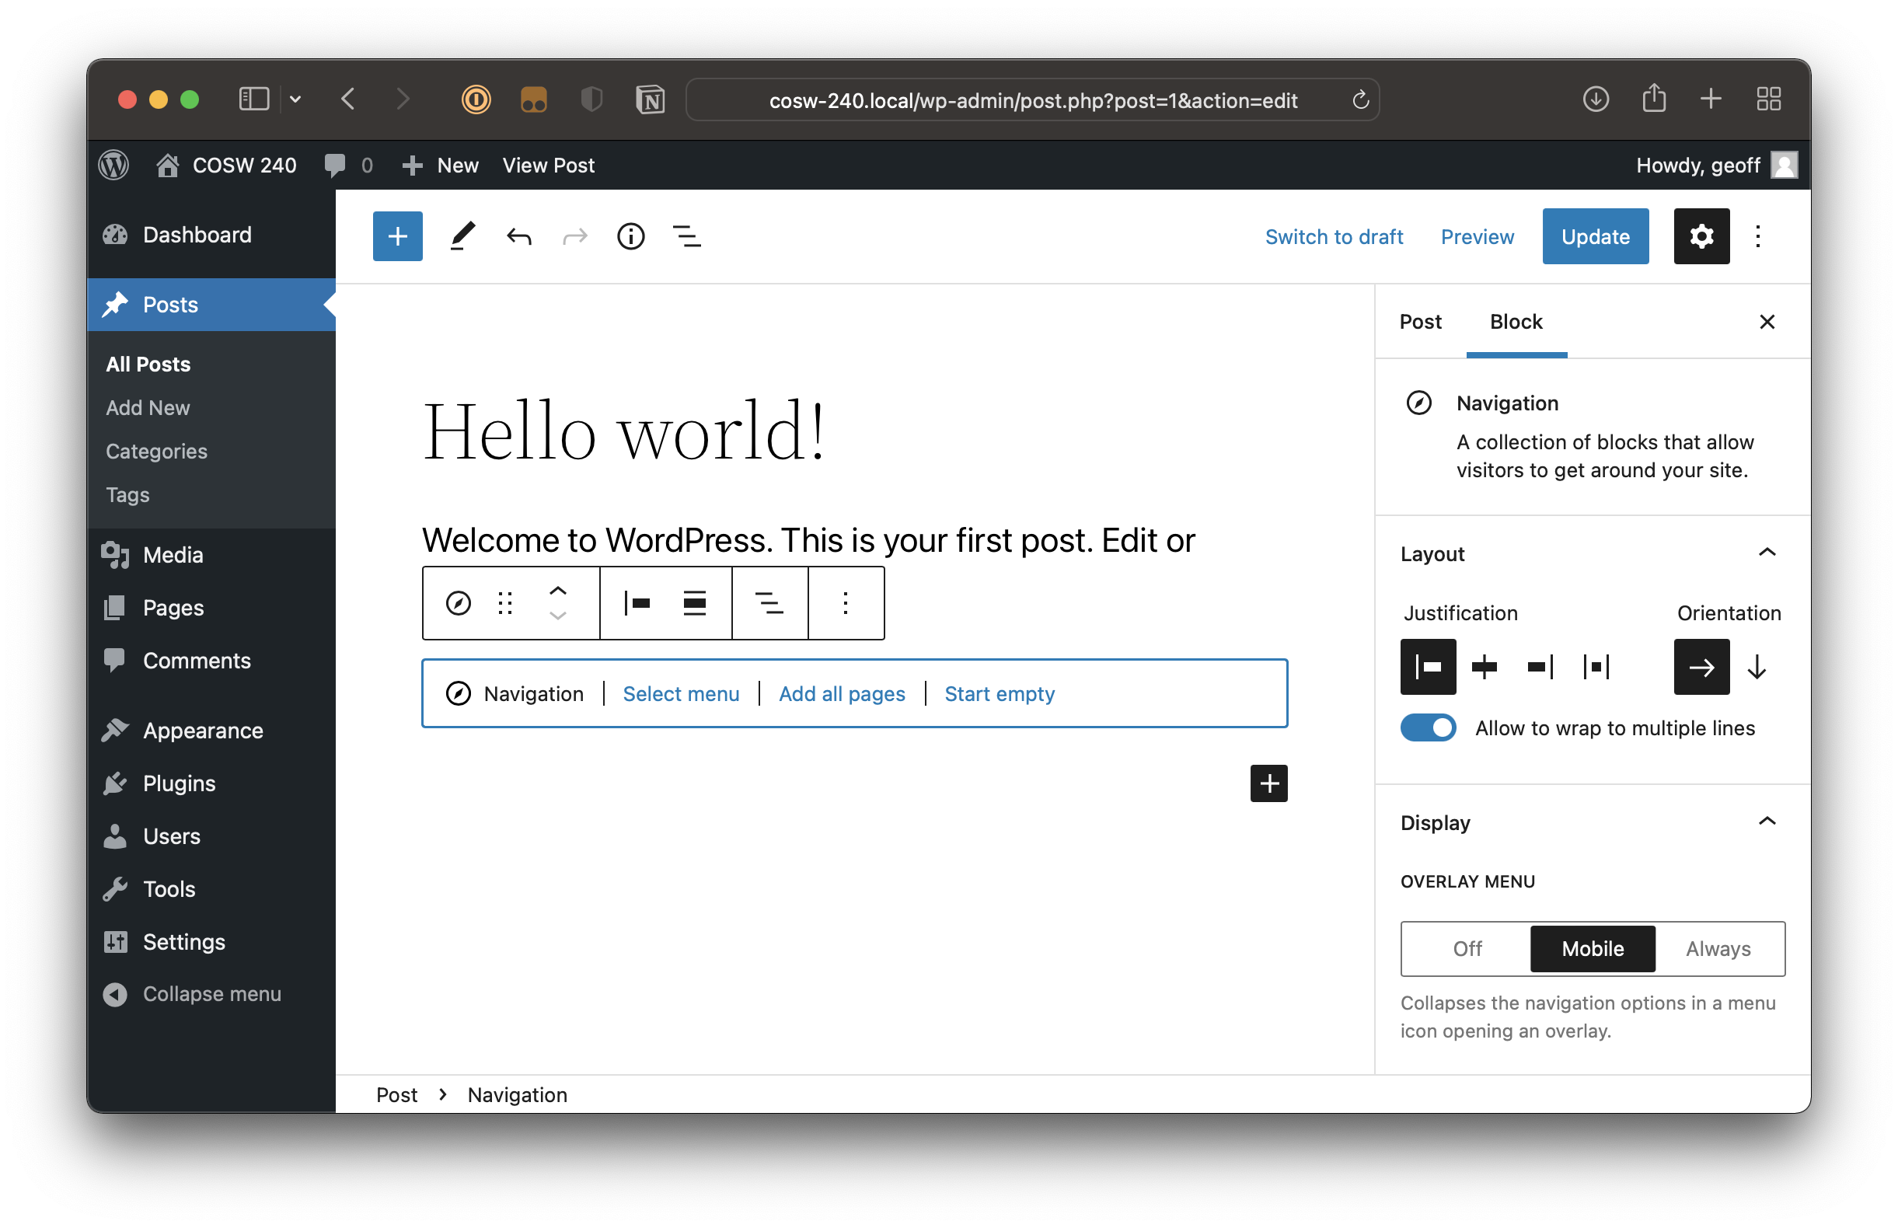Click the blue block inserter plus button
This screenshot has width=1898, height=1228.
click(397, 236)
